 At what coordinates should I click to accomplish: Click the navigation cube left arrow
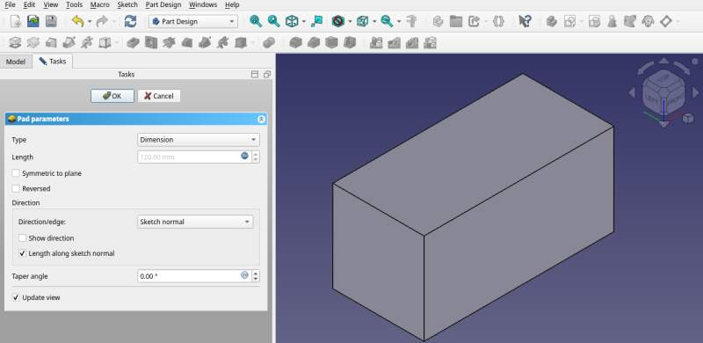[x=632, y=93]
